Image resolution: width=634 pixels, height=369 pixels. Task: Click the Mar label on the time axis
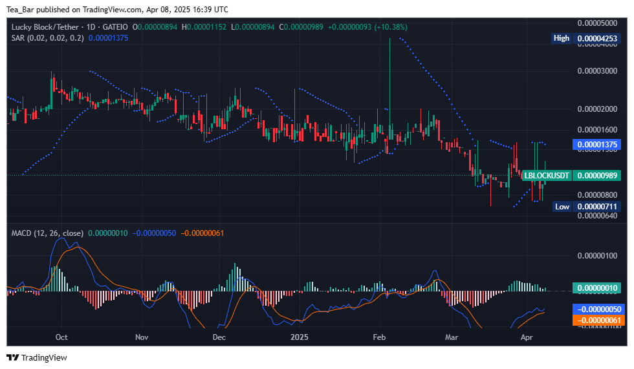tap(452, 337)
